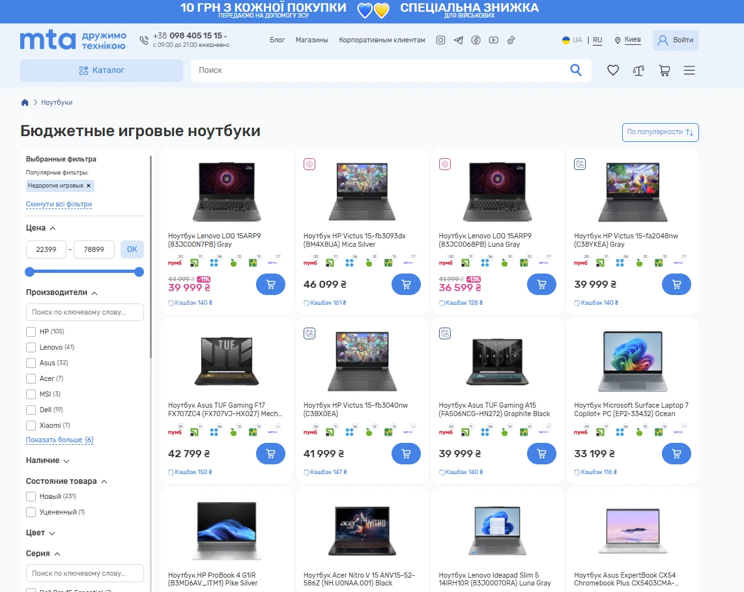
Task: Check the Acer manufacturer filter
Action: 31,378
